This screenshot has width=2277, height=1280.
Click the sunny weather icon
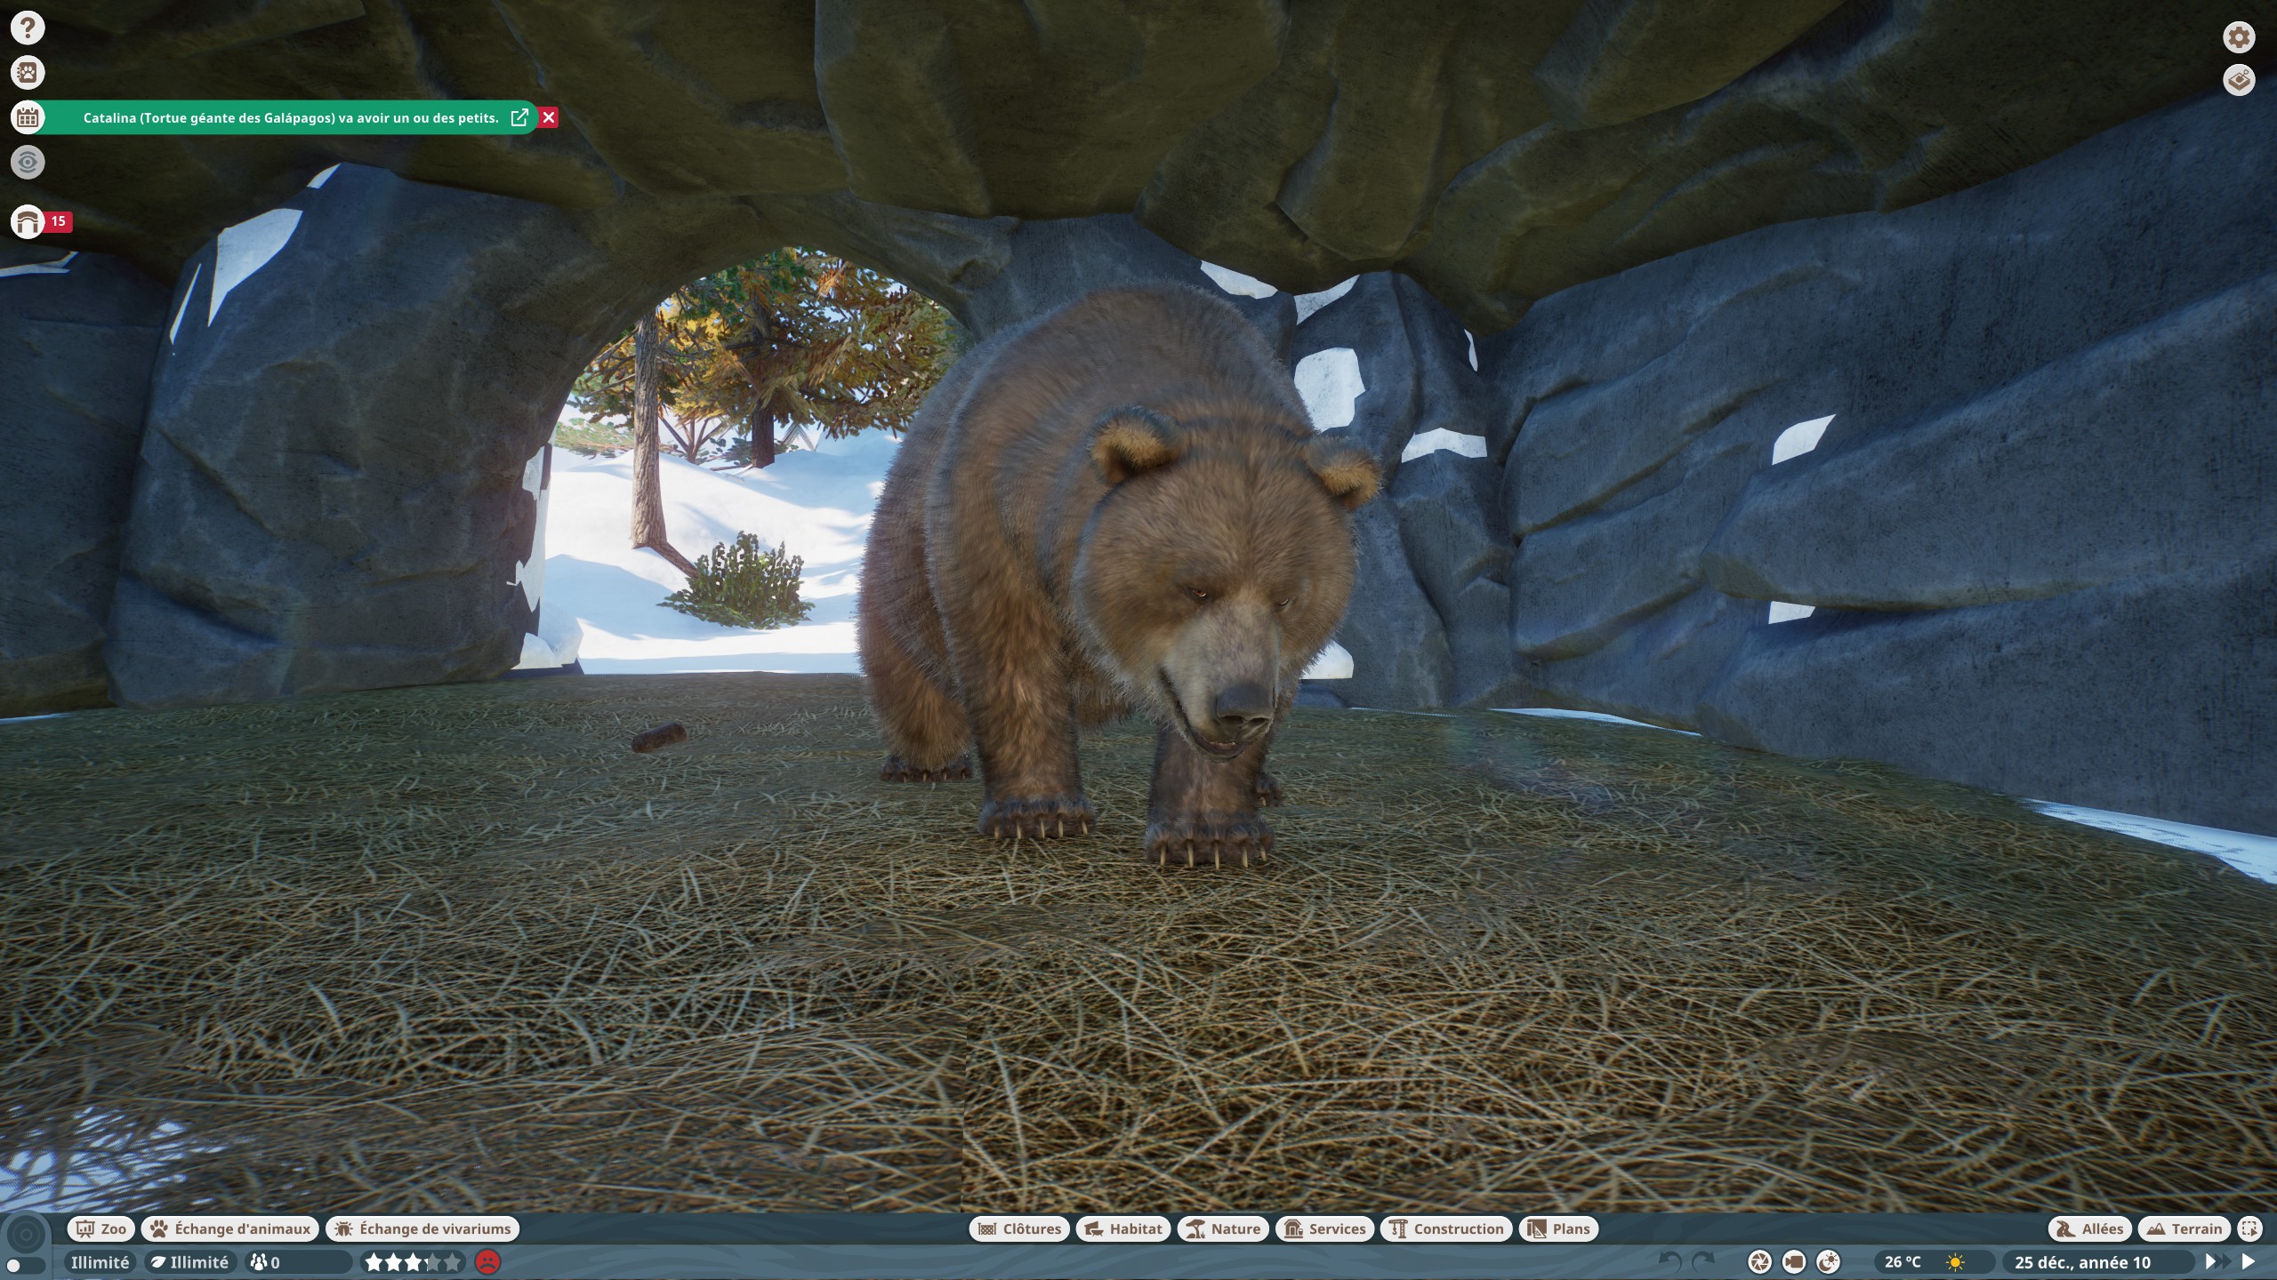1955,1262
